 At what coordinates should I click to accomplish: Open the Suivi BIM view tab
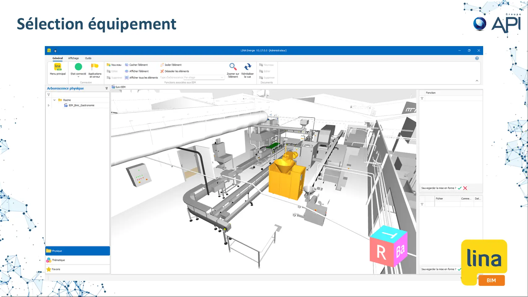point(118,87)
